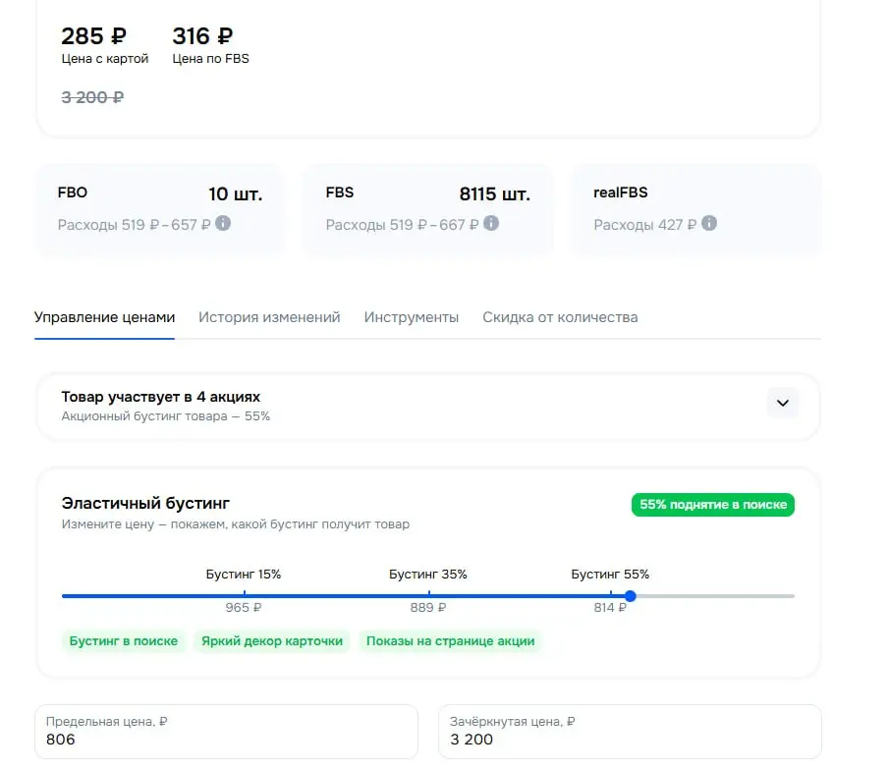Click the Бустинг 35% mark at 889 ₽
The height and width of the screenshot is (770, 889).
(428, 595)
